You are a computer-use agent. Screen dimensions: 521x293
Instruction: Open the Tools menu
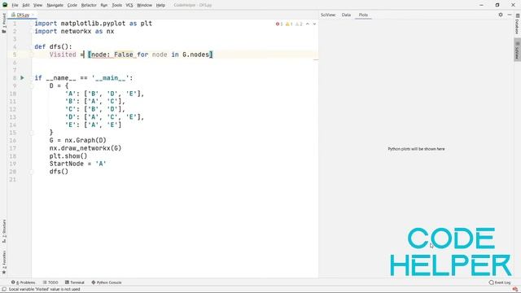pos(116,6)
